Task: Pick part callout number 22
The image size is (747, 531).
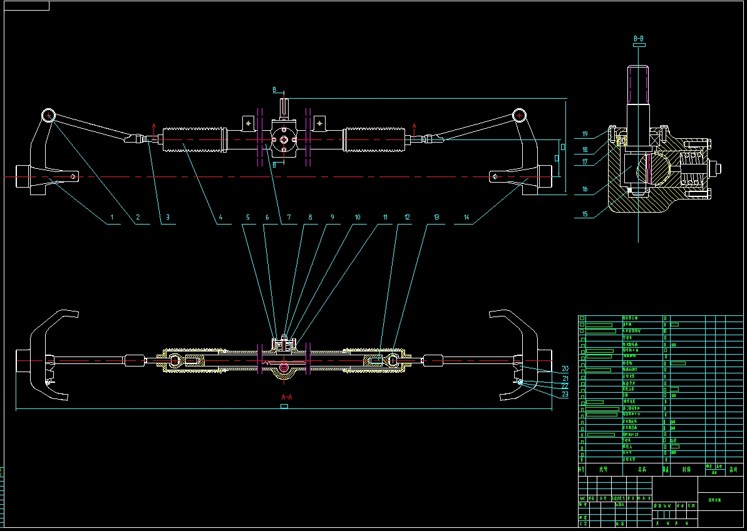Action: pos(565,386)
